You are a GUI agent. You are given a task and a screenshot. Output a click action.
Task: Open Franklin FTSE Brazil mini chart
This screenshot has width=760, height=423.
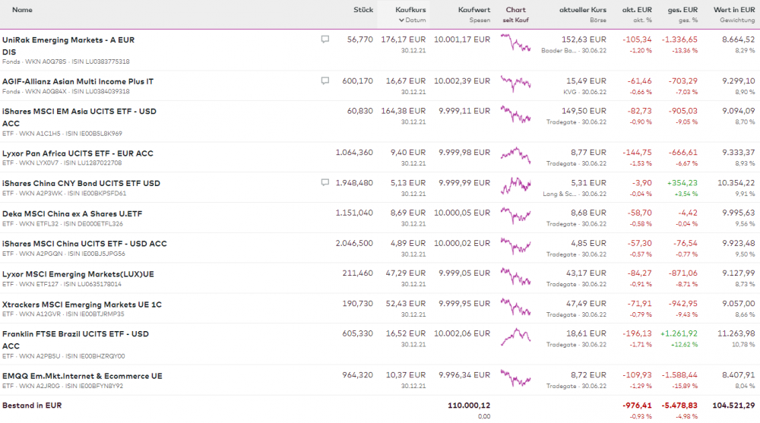point(515,338)
